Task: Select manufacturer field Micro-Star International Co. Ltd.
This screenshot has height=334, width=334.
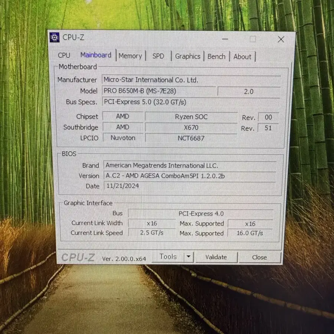Action: 191,80
